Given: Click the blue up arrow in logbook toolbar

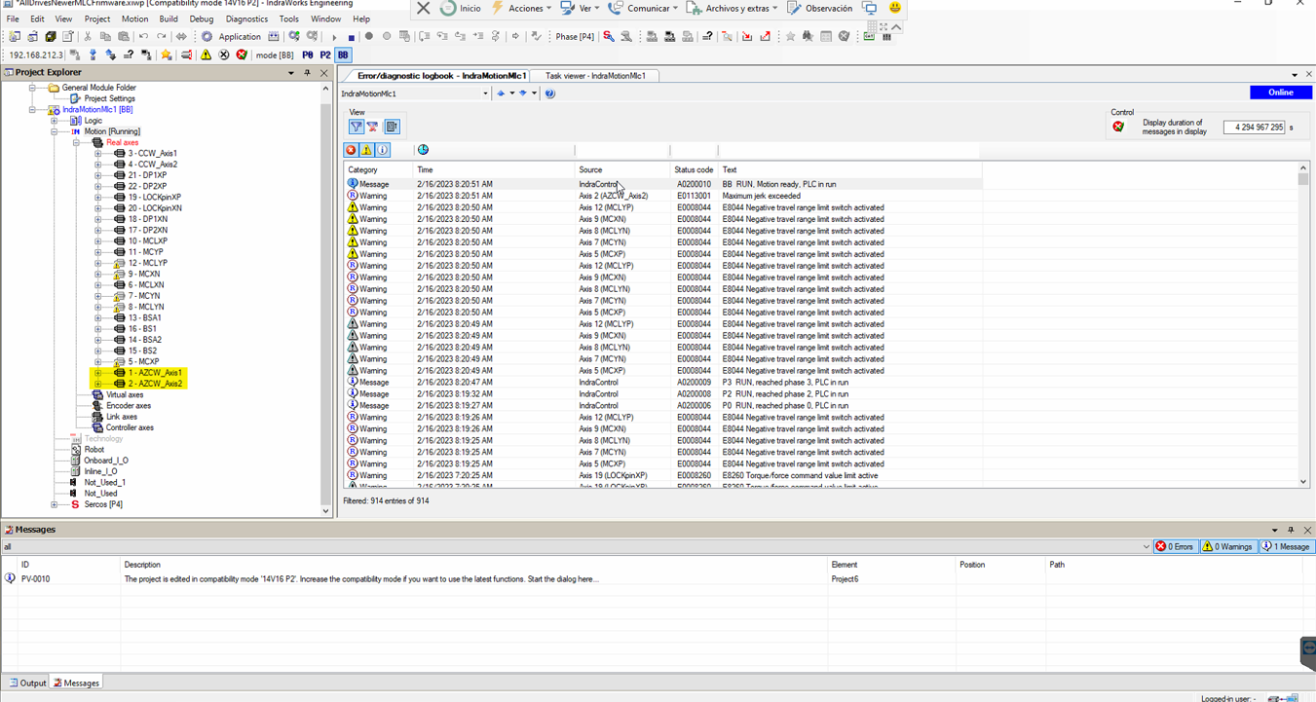Looking at the screenshot, I should pyautogui.click(x=501, y=93).
